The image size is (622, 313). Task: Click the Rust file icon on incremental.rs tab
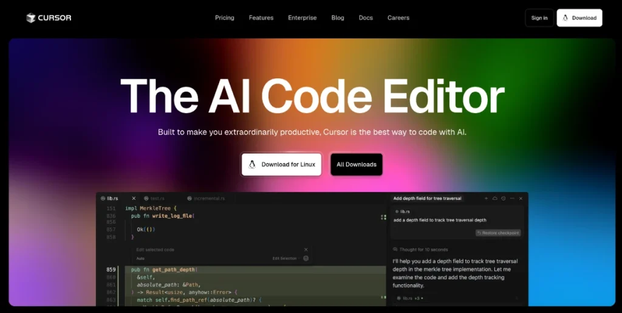pos(190,198)
